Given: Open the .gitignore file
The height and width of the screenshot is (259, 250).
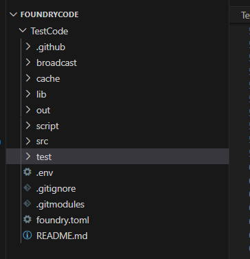Looking at the screenshot, I should coord(56,189).
